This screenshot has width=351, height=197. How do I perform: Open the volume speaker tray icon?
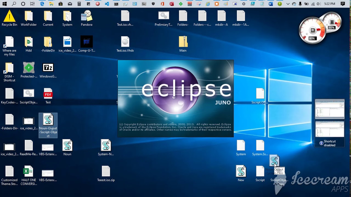318,4
